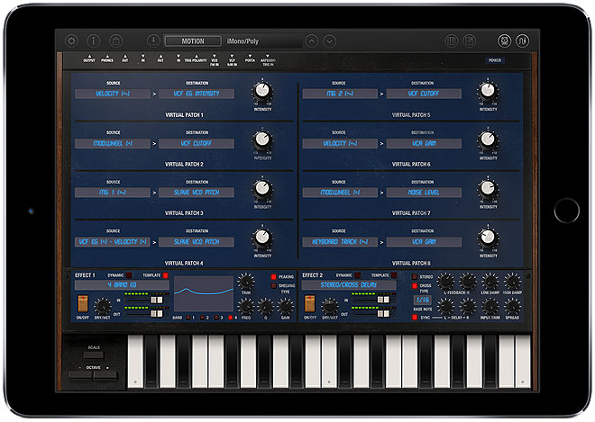This screenshot has width=595, height=422.
Task: Click the Virtual Patch 1 intensity knob
Action: tap(261, 90)
